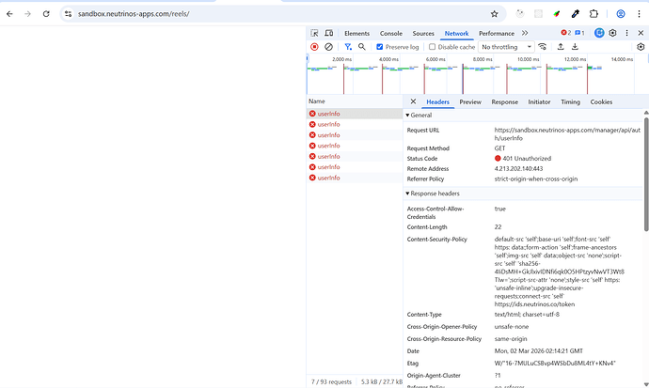
Task: Open the No throttling dropdown
Action: click(507, 47)
